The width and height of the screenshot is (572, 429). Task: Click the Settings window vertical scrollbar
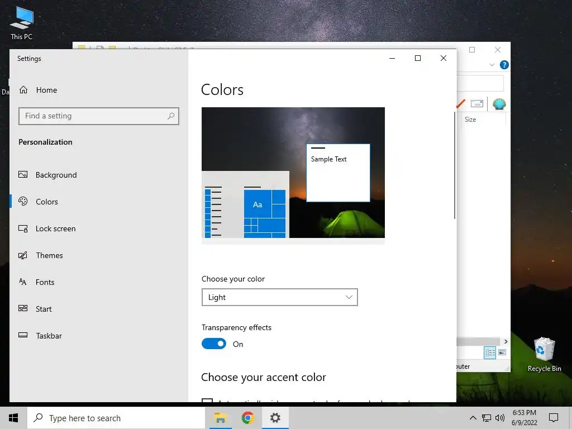pos(455,165)
